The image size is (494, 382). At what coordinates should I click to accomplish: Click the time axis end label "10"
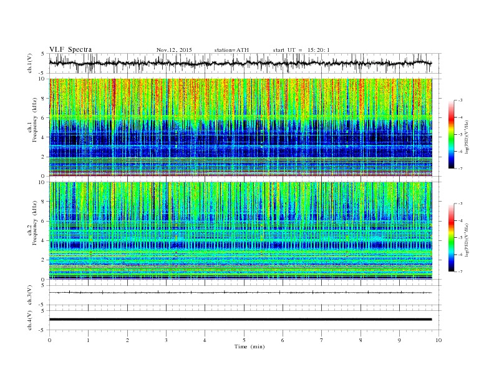pyautogui.click(x=438, y=340)
